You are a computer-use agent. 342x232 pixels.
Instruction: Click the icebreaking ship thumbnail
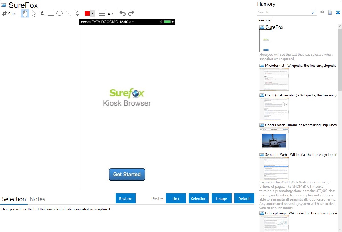click(274, 139)
